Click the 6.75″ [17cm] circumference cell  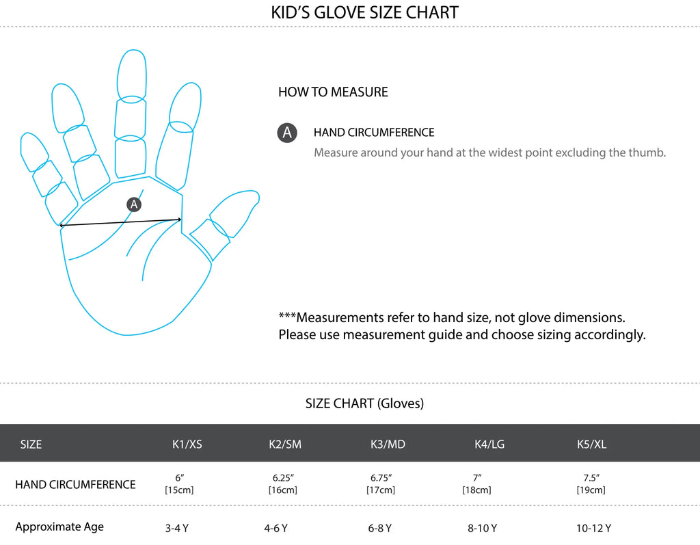tap(381, 483)
